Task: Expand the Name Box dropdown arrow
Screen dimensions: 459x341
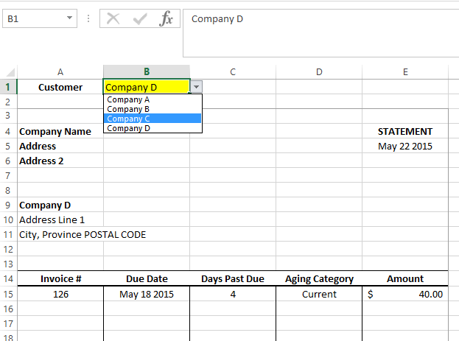Action: coord(70,18)
